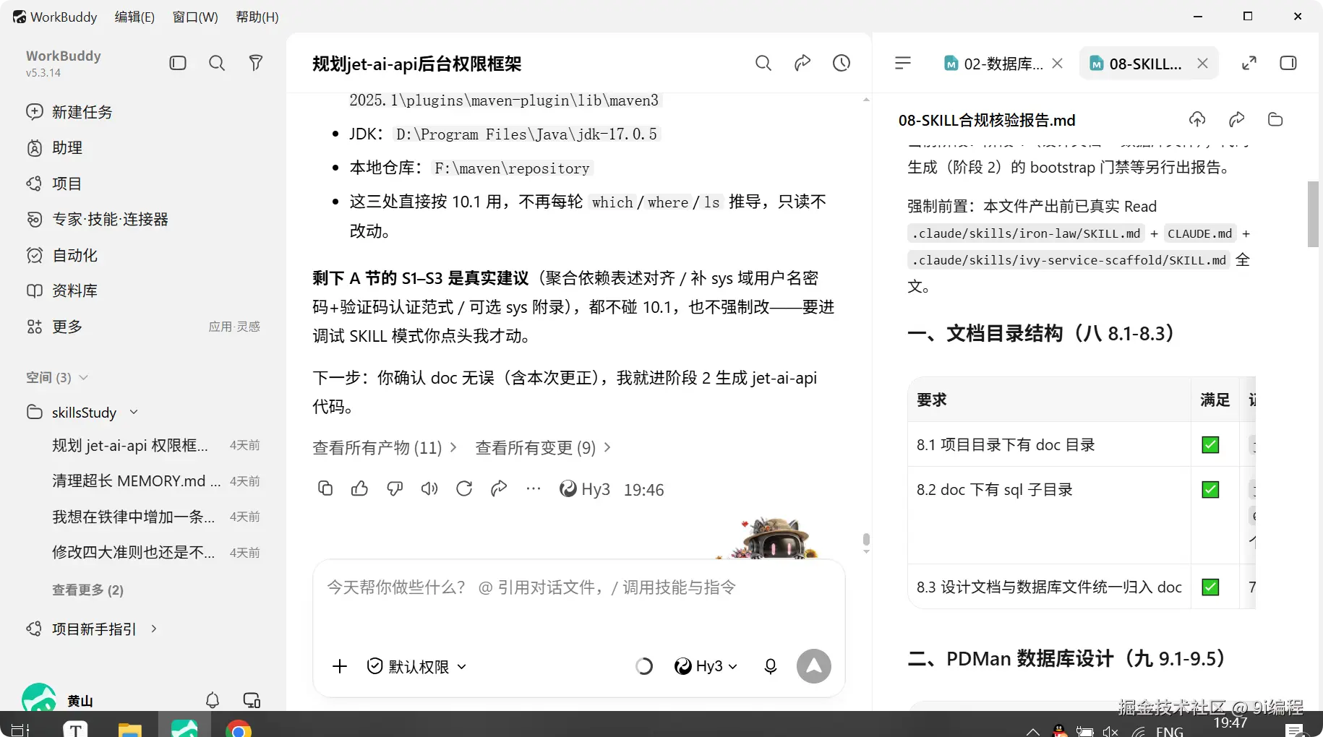
Task: Expand the skillsStudy folder chevron
Action: pyautogui.click(x=134, y=413)
